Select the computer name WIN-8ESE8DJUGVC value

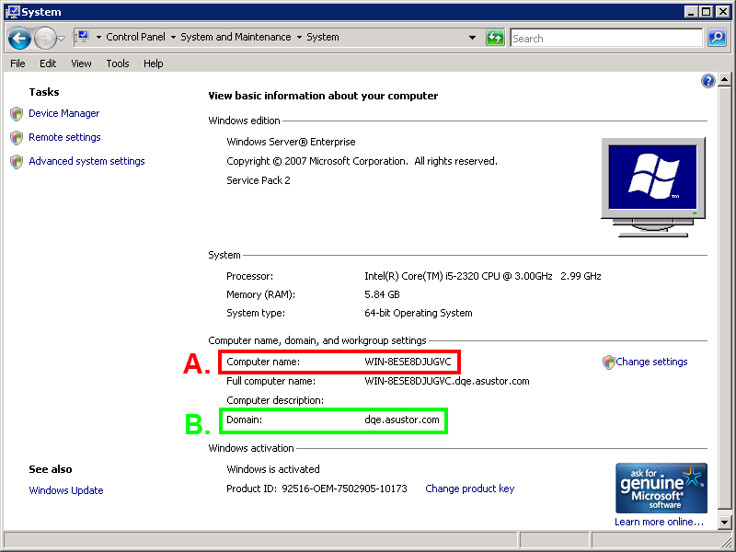408,362
